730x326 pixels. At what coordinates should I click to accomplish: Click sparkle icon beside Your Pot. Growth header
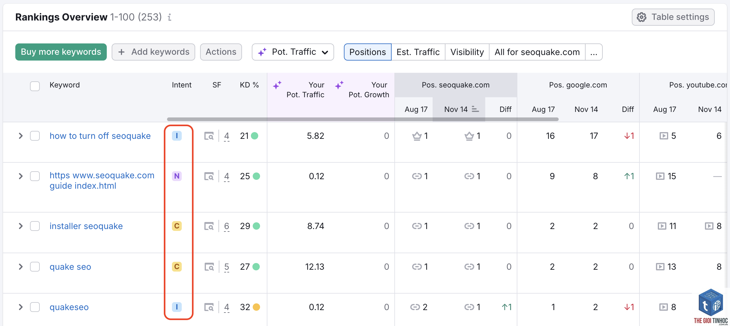point(339,85)
